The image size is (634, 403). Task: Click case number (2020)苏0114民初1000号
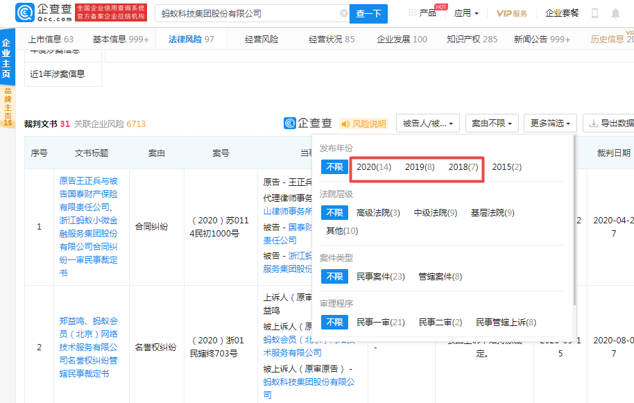[x=221, y=227]
